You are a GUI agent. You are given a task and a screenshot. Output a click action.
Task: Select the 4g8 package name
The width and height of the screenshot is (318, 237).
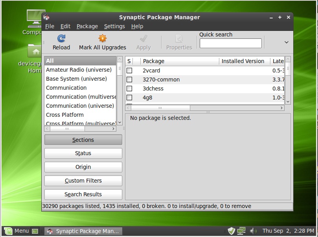pos(147,98)
